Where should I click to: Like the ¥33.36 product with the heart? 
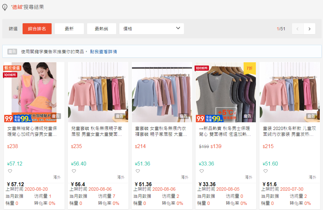click(x=202, y=171)
